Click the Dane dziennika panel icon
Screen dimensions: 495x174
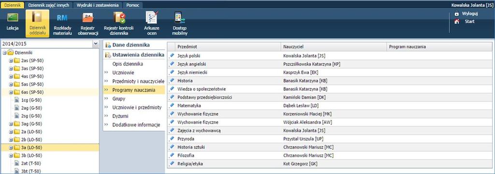[x=108, y=45]
